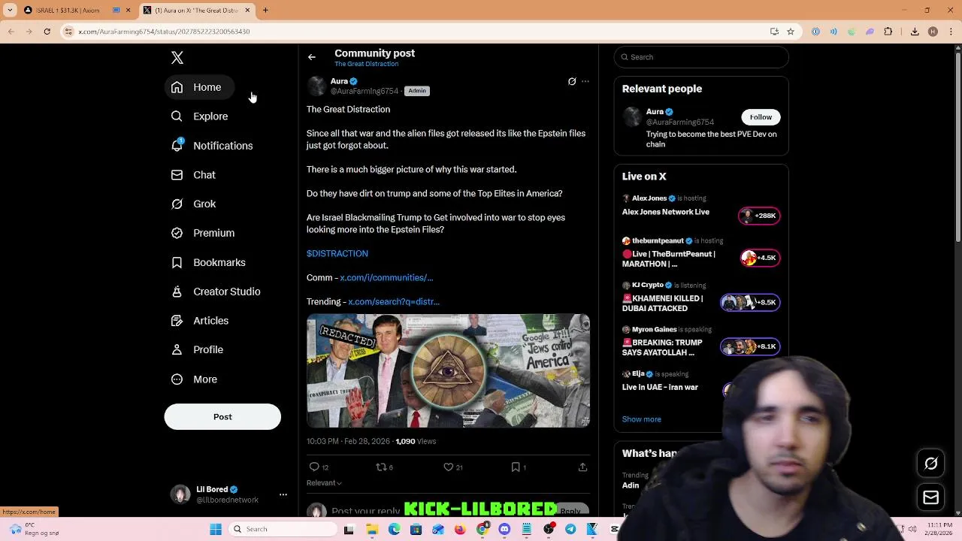Open Bookmarks in the sidebar

coord(208,262)
